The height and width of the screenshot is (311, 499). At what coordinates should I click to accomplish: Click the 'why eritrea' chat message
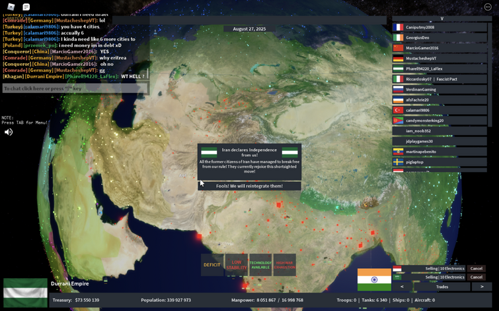pyautogui.click(x=112, y=58)
